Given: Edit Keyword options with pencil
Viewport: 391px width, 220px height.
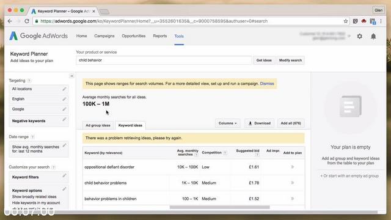Looking at the screenshot, I should click(x=64, y=189).
